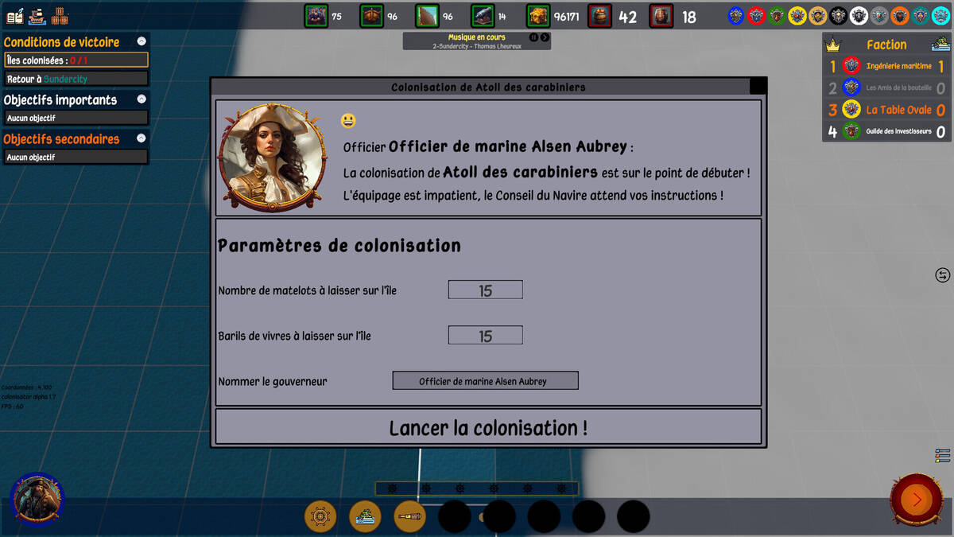954x537 pixels.
Task: Select the La Table Ovale faction row
Action: click(886, 110)
